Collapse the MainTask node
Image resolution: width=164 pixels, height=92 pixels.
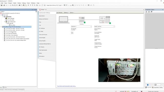tap(6, 23)
